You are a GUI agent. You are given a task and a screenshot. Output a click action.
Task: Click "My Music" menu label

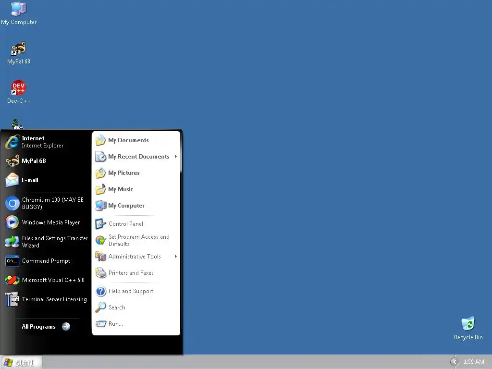click(x=121, y=189)
